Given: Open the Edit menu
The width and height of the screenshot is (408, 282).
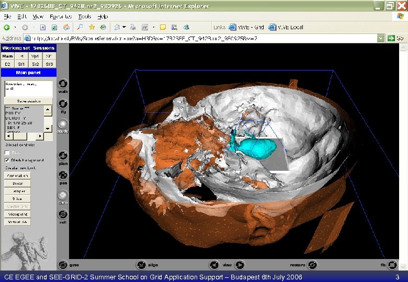Looking at the screenshot, I should 22,17.
